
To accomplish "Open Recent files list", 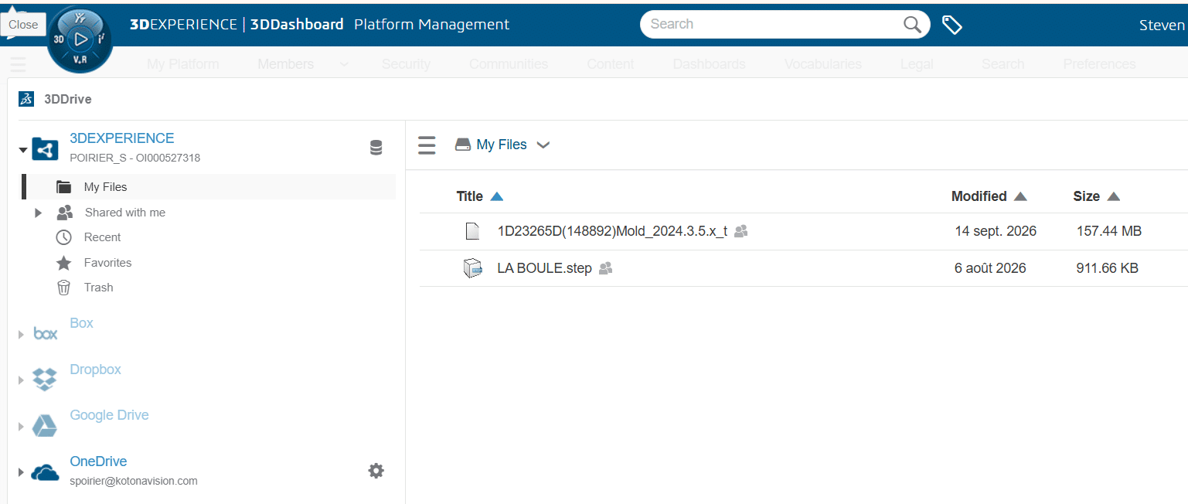I will [x=103, y=237].
